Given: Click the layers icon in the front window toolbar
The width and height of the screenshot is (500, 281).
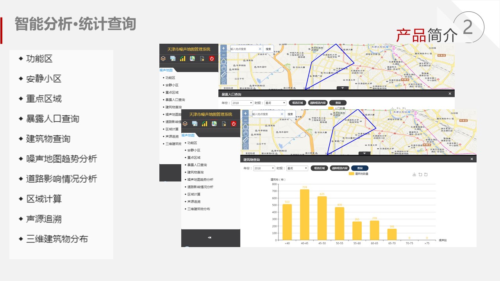Looking at the screenshot, I should pyautogui.click(x=185, y=124).
